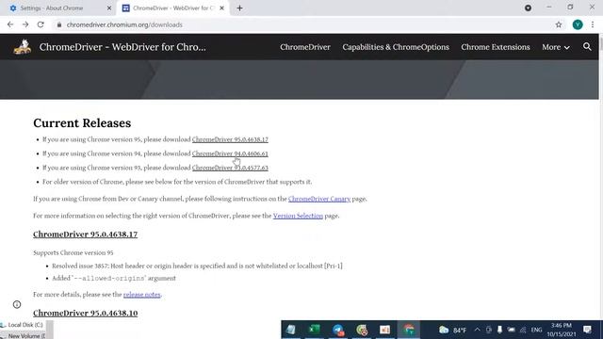Screen dimensions: 603x339
Task: Click the page info circle icon
Action: coord(17,304)
